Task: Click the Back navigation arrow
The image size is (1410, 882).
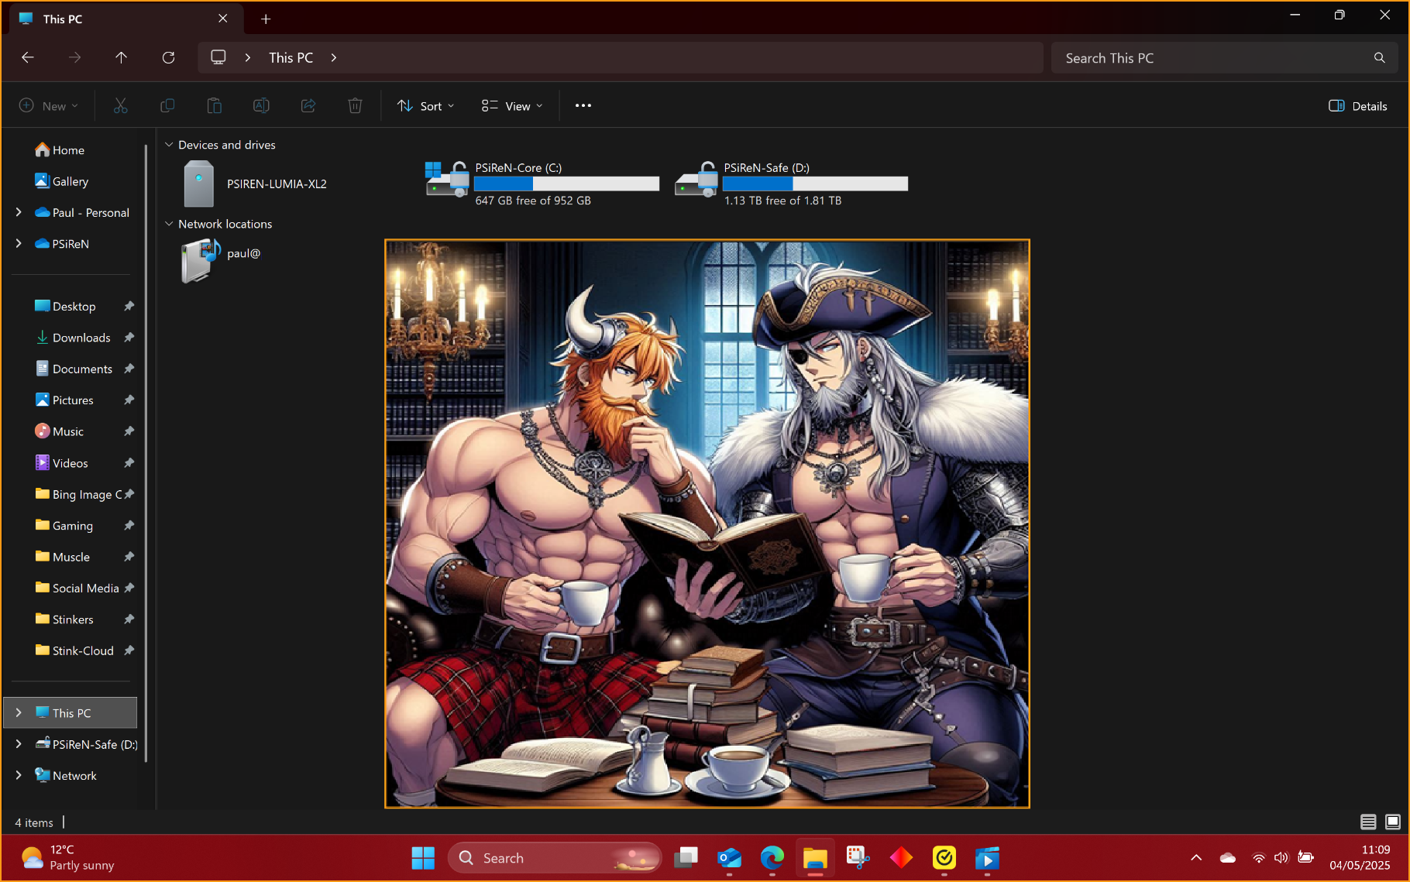Action: coord(28,57)
